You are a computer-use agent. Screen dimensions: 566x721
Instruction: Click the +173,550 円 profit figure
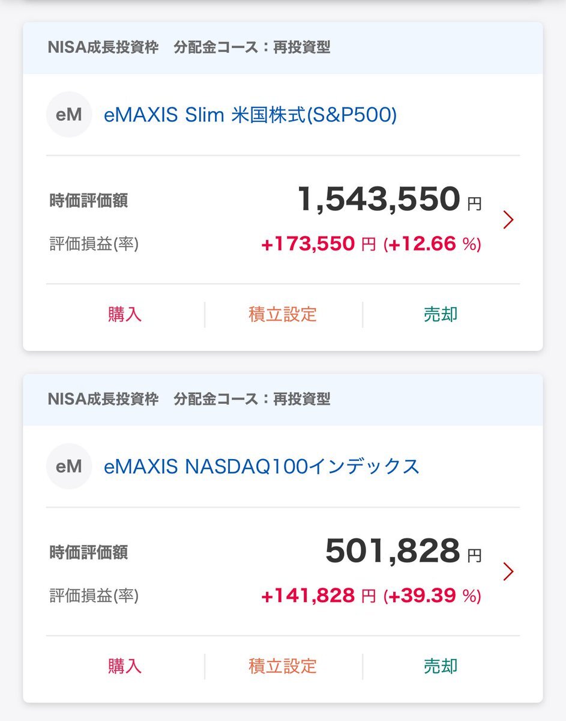(318, 244)
